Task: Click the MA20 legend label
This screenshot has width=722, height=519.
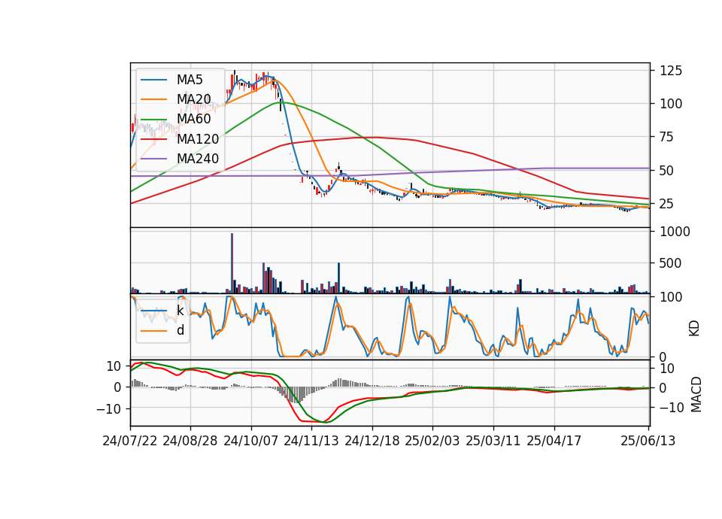Action: (193, 99)
